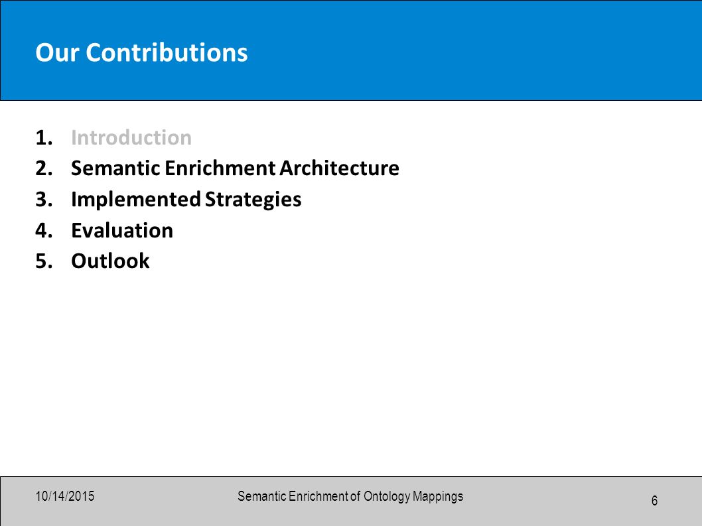This screenshot has height=526, width=702.
Task: Select the greyed 'Introduction' agenda item
Action: 131,137
